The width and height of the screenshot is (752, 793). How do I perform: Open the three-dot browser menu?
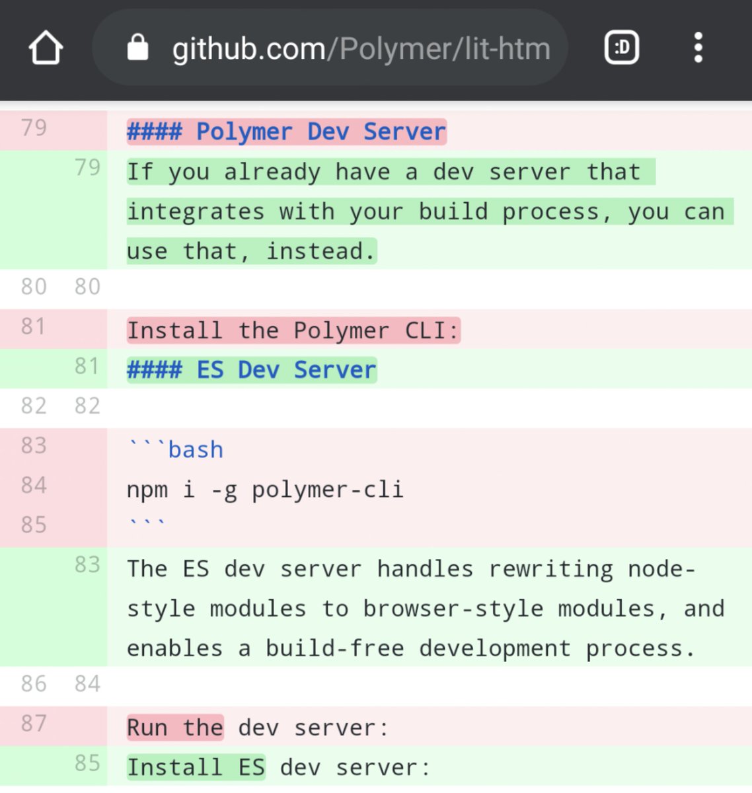pos(698,48)
